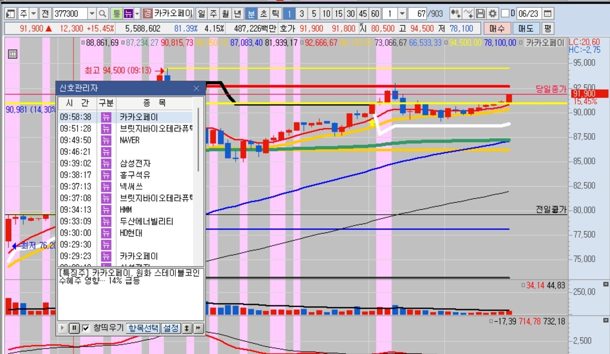
Task: Close the 신호관리자 window
Action: tap(196, 88)
